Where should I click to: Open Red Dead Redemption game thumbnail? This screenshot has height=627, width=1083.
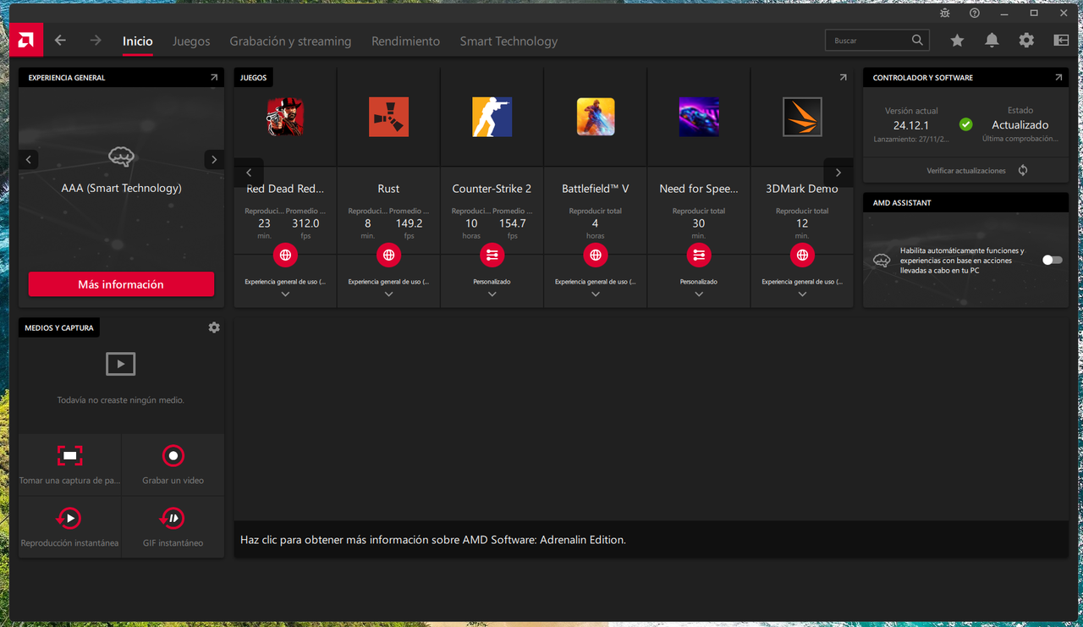tap(285, 117)
